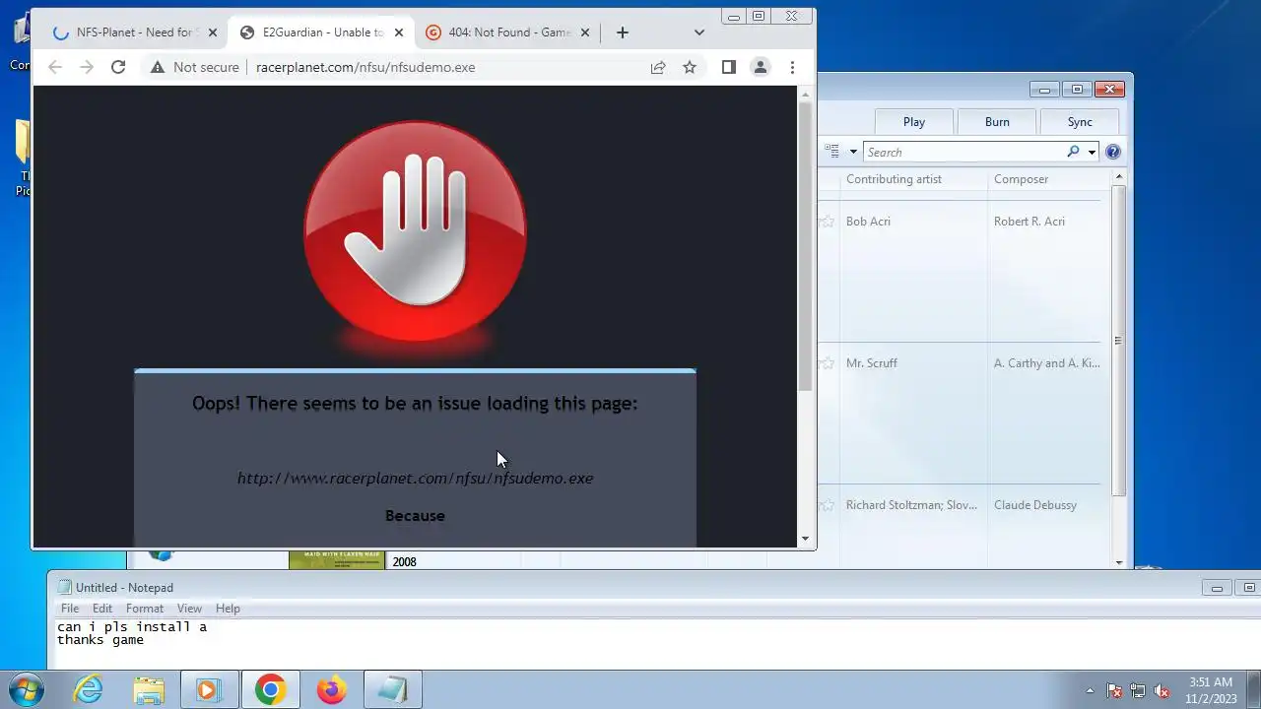Close the 404: Not Found tab
The height and width of the screenshot is (709, 1261).
tap(585, 32)
